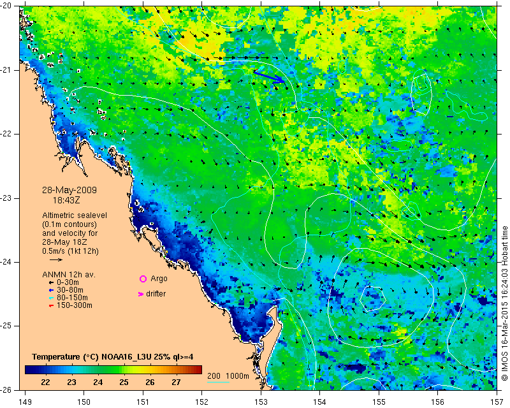
Task: Click latitude axis label -26
Action: click(6, 390)
